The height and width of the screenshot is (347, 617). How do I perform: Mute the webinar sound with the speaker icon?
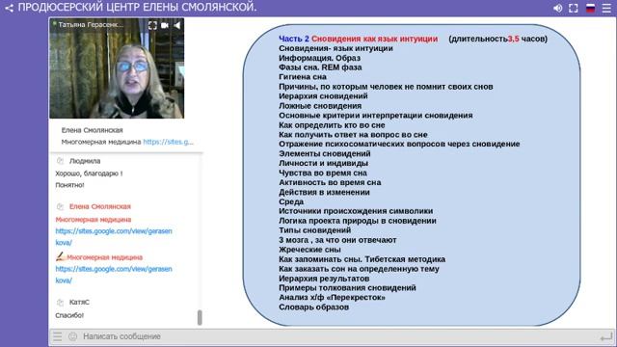tap(557, 8)
